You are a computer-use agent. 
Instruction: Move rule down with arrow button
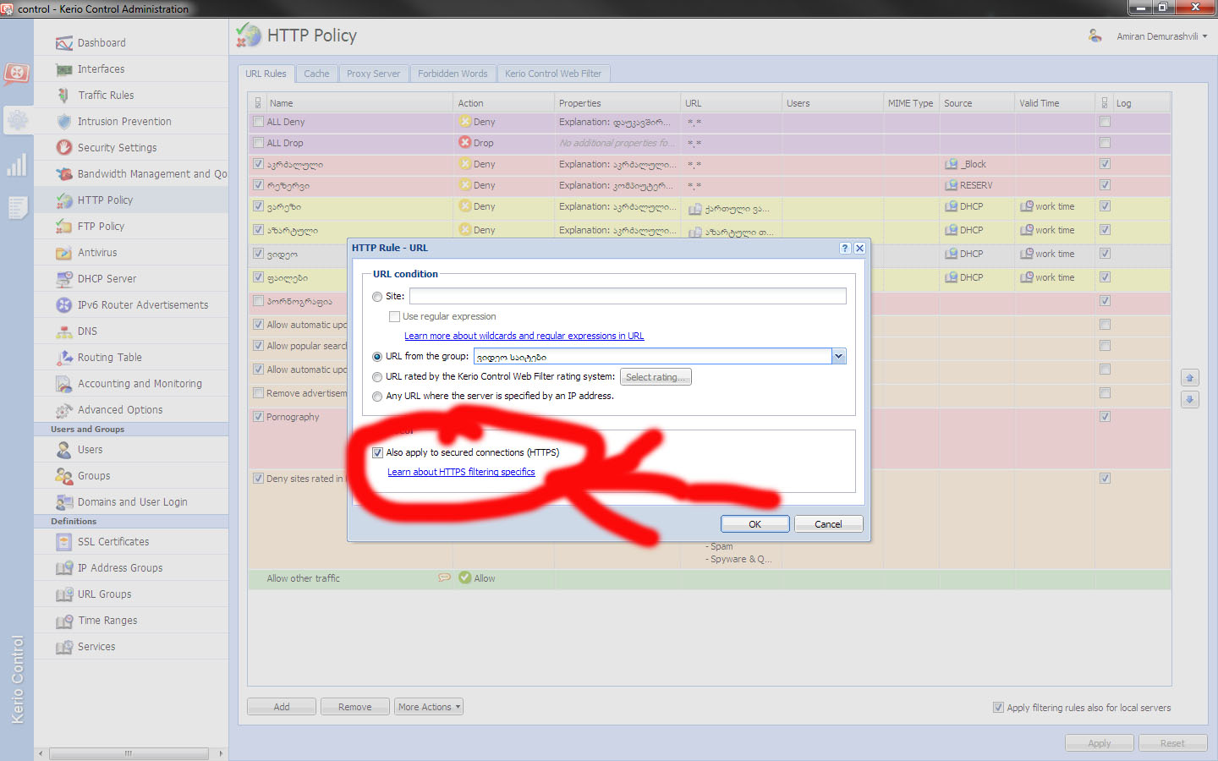click(1190, 399)
